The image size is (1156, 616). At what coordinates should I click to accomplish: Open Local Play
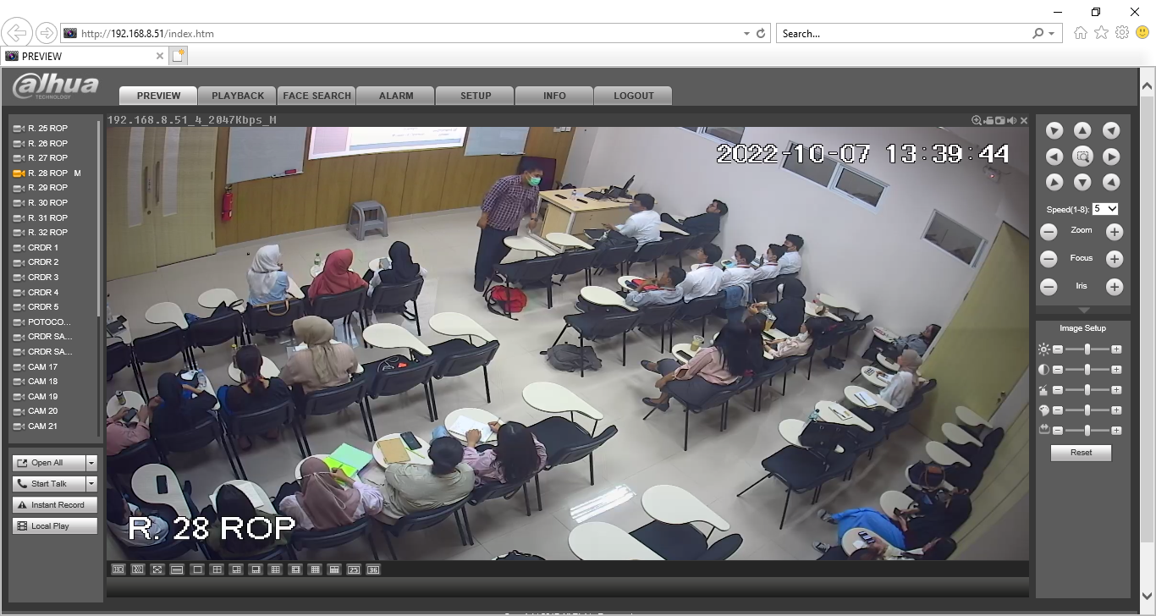point(55,526)
